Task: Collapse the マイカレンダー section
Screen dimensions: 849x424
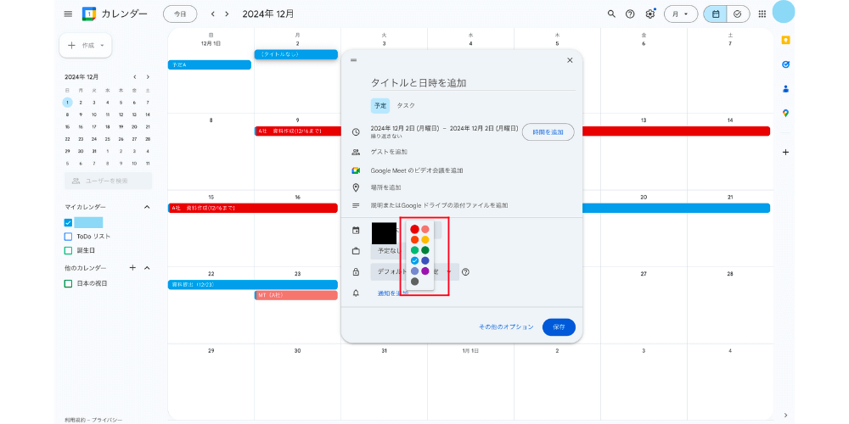Action: click(147, 207)
